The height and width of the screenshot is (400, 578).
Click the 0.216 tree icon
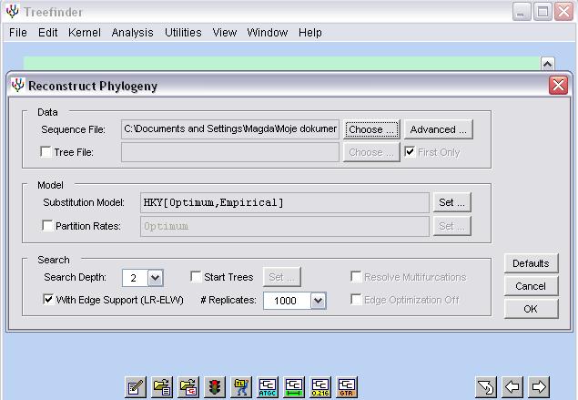(320, 387)
